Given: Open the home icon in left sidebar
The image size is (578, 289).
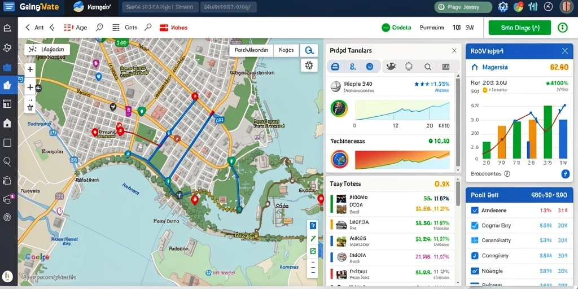Looking at the screenshot, I should click(x=7, y=123).
